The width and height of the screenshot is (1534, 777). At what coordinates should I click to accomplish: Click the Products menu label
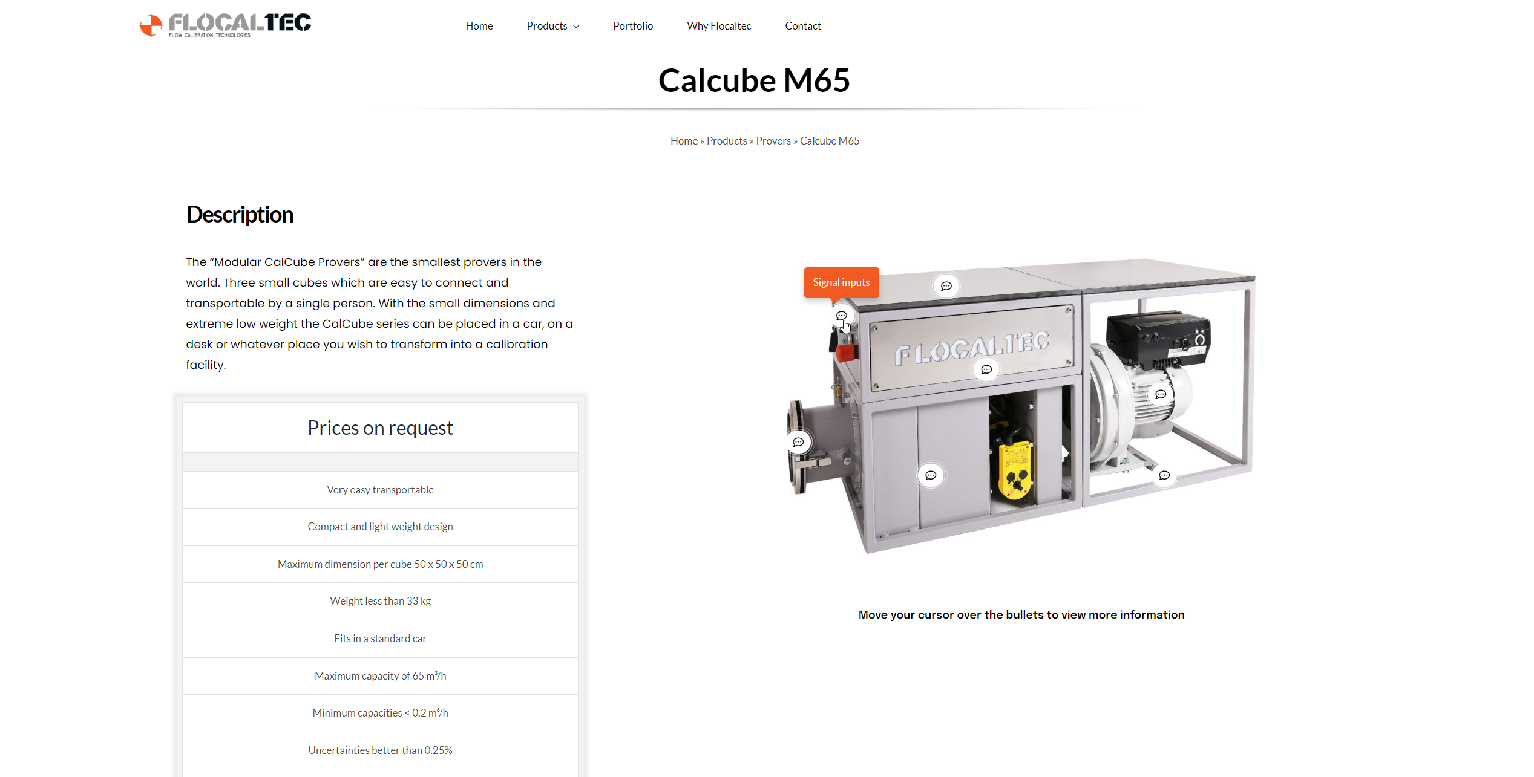(x=546, y=26)
